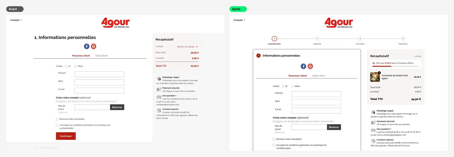This screenshot has height=157, width=454.
Task: Open Français language dropdown in Après panel
Action: pos(239,20)
